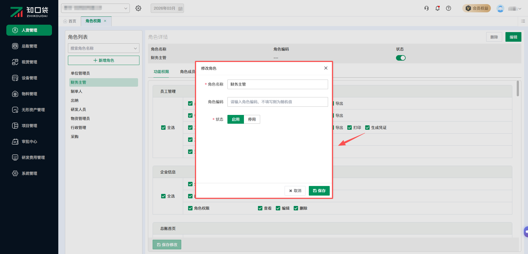This screenshot has height=254, width=528.
Task: Open 会员权益 badge
Action: (477, 8)
